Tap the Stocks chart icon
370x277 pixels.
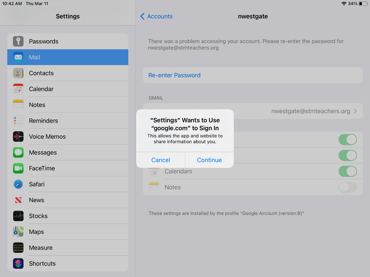coord(18,216)
